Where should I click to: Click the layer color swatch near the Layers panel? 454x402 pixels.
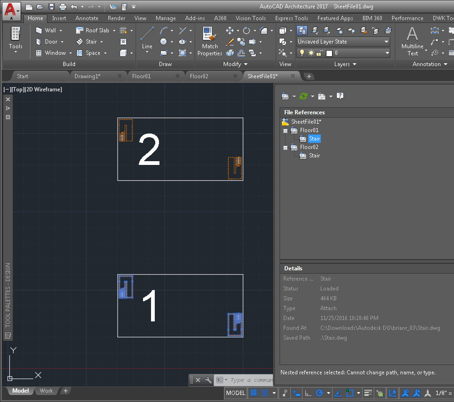point(328,53)
